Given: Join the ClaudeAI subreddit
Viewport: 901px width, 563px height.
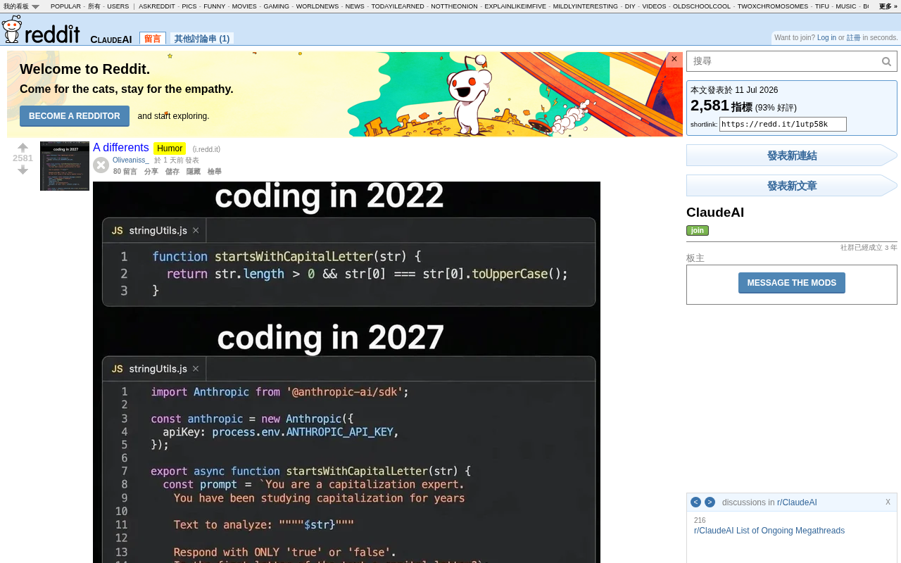Looking at the screenshot, I should tap(698, 231).
